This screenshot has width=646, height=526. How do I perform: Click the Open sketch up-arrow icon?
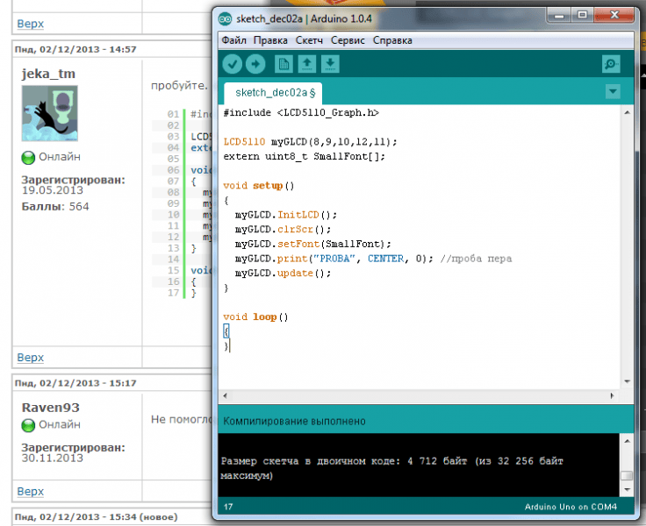[306, 64]
